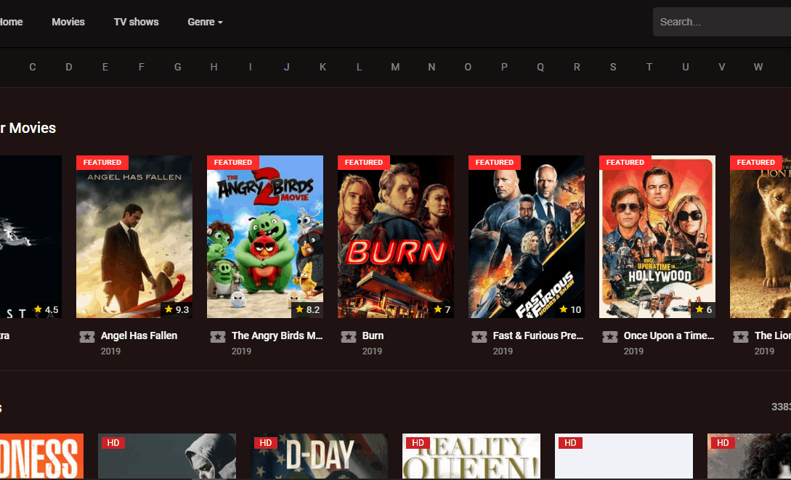Filter titles by letter I

coord(250,67)
